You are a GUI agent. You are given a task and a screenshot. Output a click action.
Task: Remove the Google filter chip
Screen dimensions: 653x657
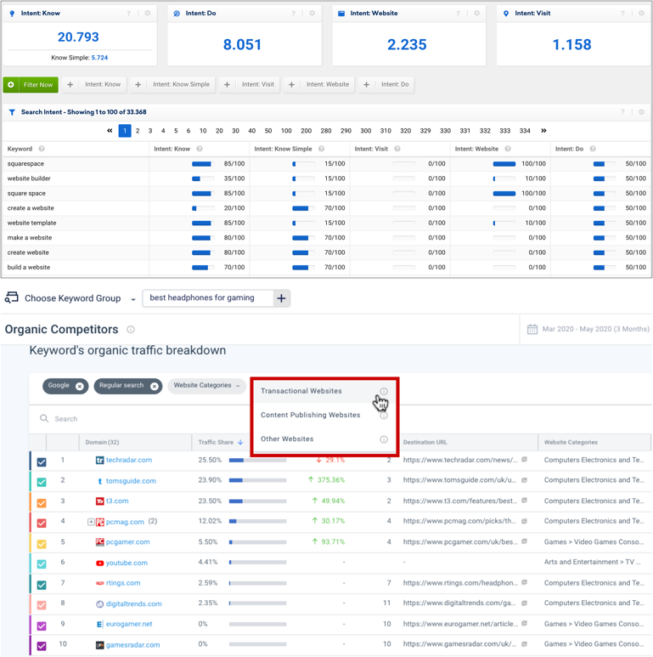(80, 387)
